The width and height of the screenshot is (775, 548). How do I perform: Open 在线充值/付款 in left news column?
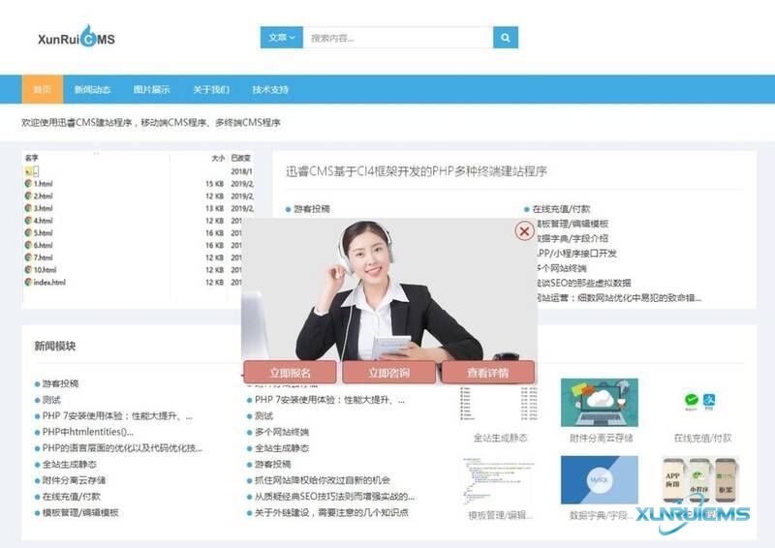71,496
